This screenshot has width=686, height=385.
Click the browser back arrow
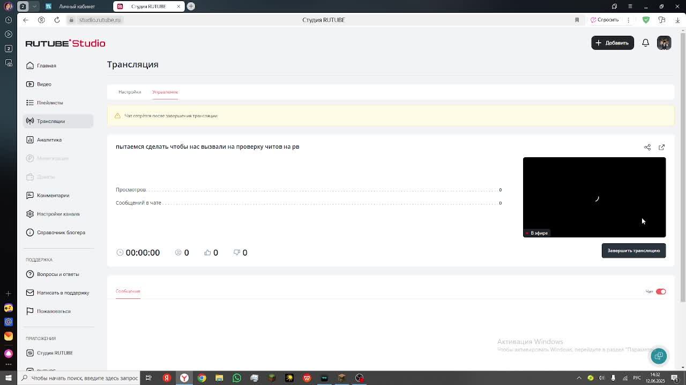[x=26, y=20]
